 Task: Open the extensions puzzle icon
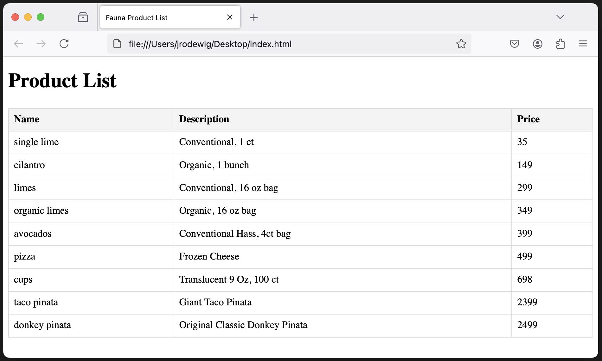(560, 44)
